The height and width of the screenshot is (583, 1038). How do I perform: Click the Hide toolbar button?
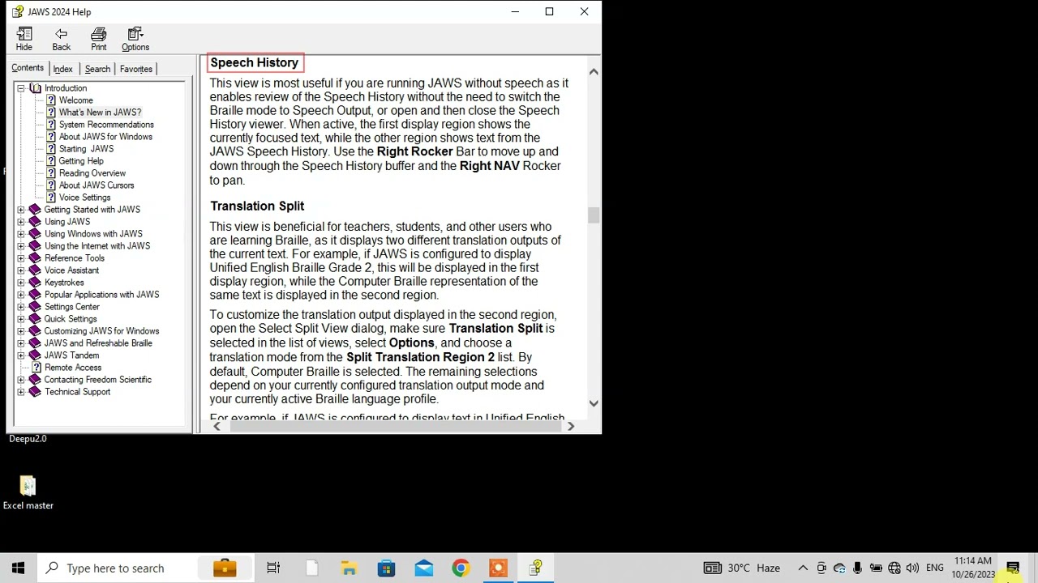[x=24, y=39]
